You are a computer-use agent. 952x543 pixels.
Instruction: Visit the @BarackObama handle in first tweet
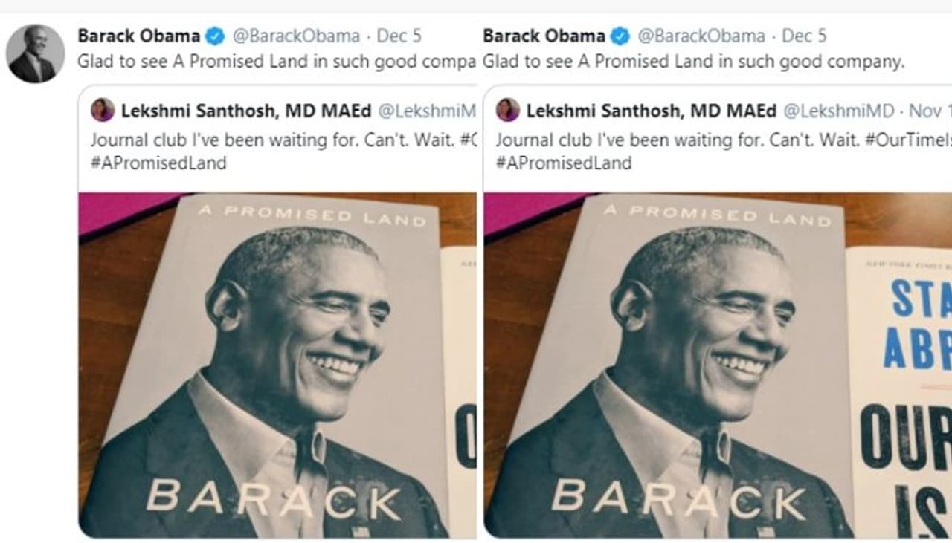pyautogui.click(x=296, y=36)
